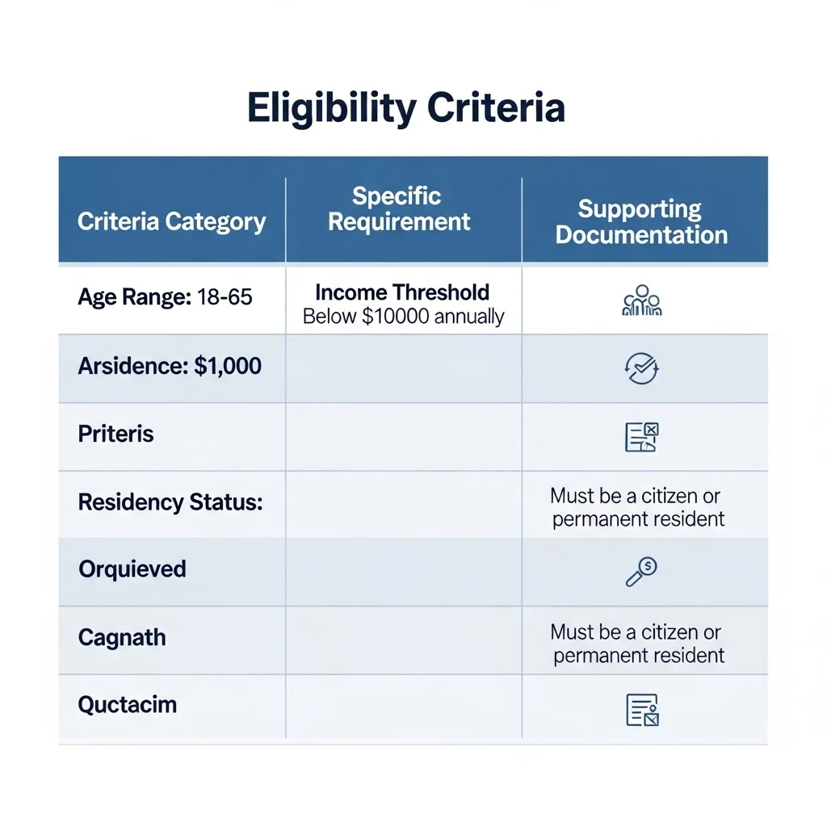Select the Orquieved row label

coord(132,569)
